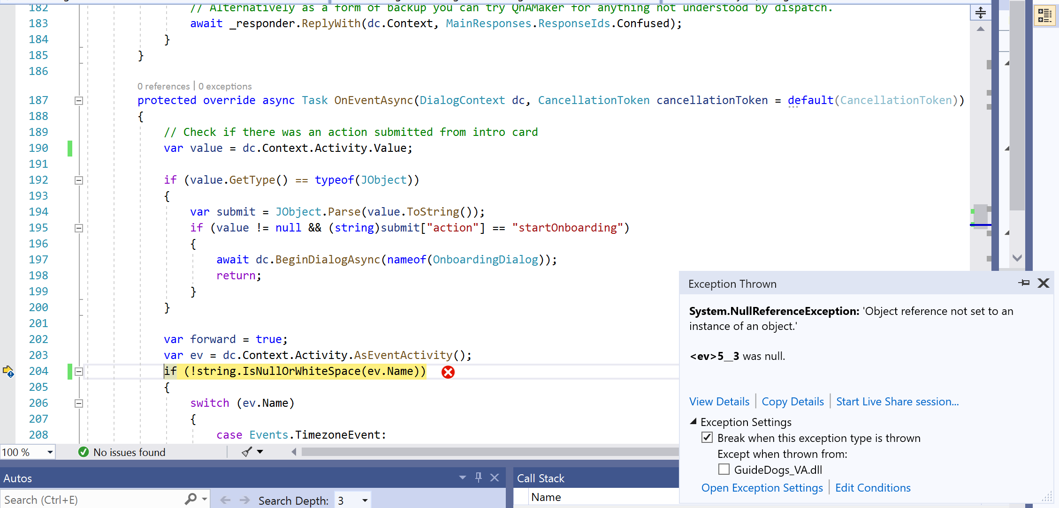Close the Exception Thrown popup
Screen dimensions: 1059x508
(x=1044, y=283)
